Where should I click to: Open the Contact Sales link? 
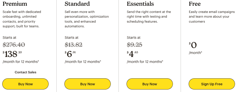pyautogui.click(x=25, y=72)
